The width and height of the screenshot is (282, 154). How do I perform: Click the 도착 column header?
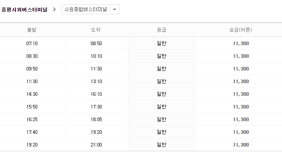[96, 30]
